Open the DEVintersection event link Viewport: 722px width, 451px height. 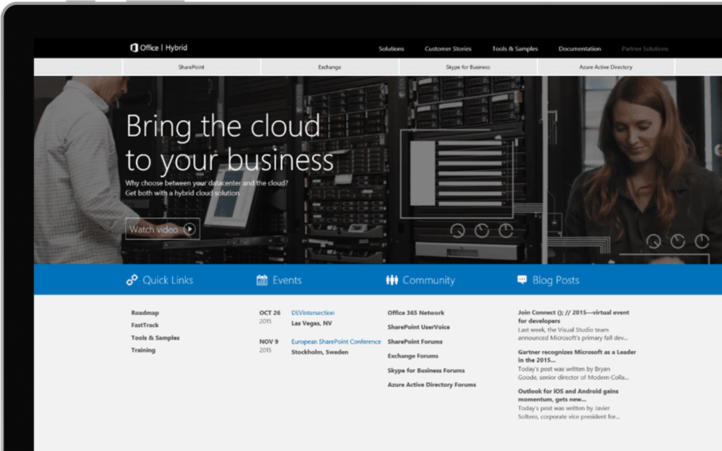coord(313,313)
